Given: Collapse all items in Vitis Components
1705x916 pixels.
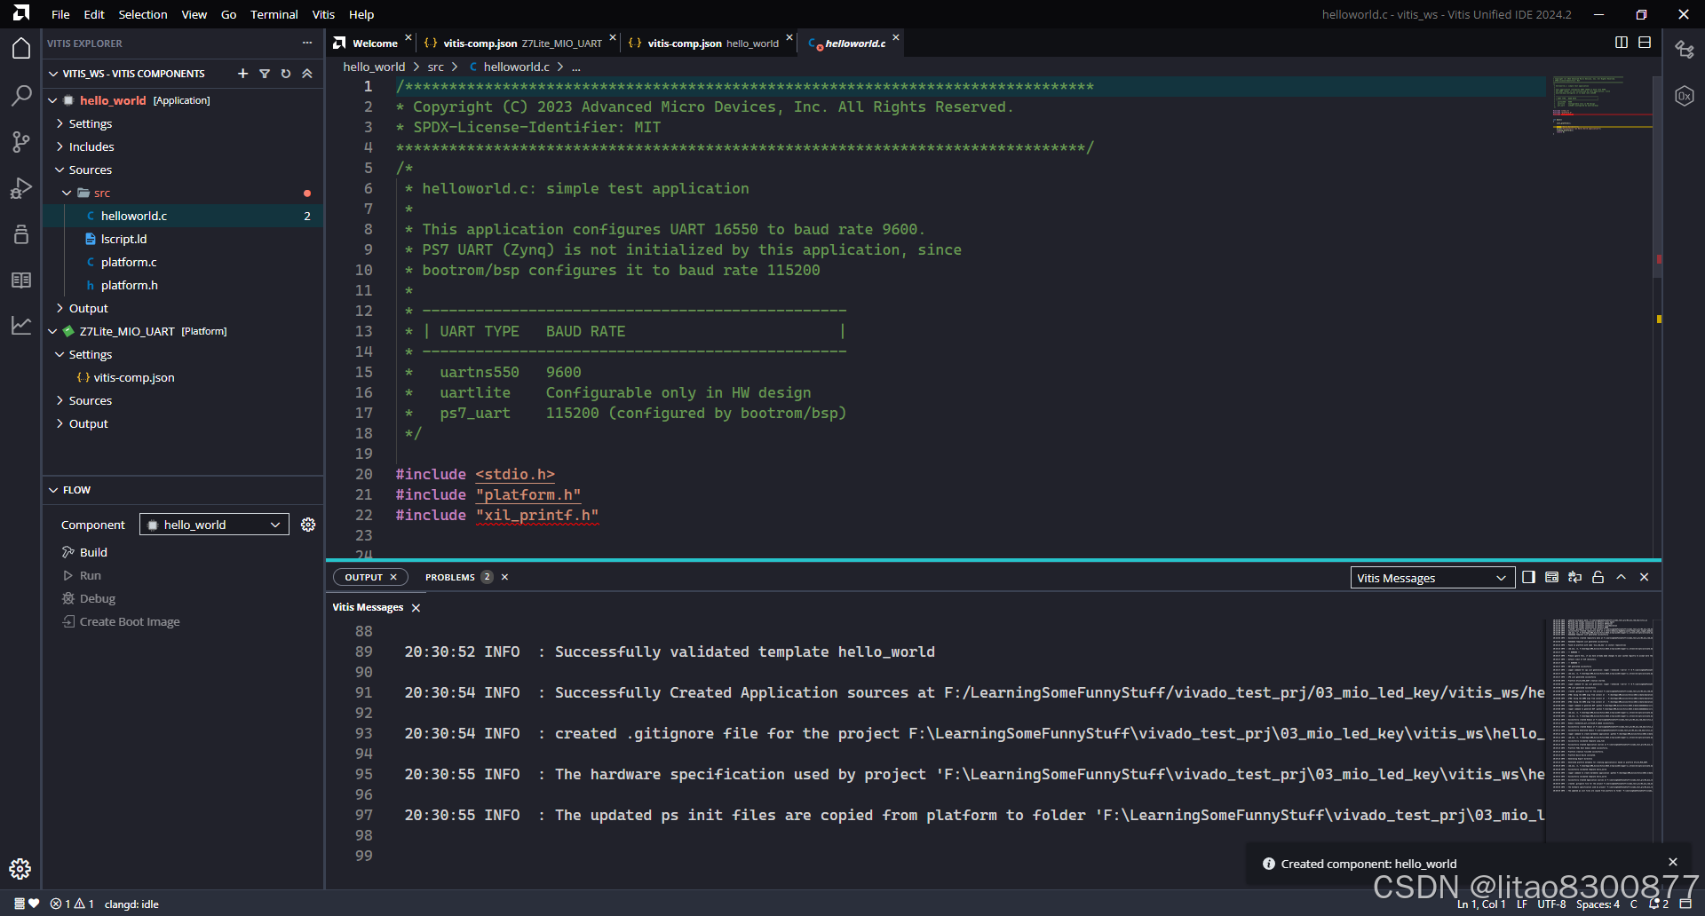Looking at the screenshot, I should point(307,74).
